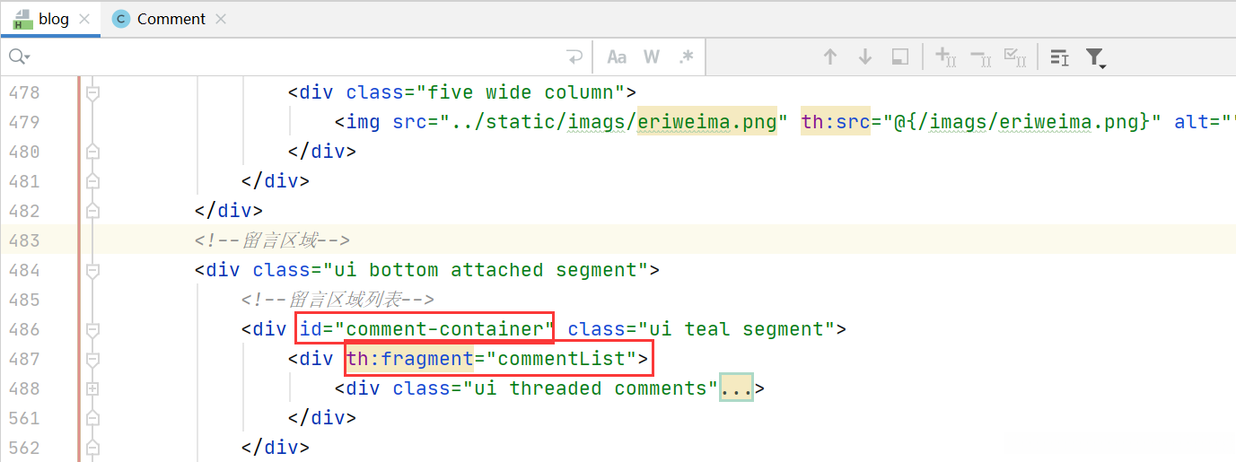Switch to the blog editor tab
Viewport: 1236px width, 462px height.
(x=53, y=19)
